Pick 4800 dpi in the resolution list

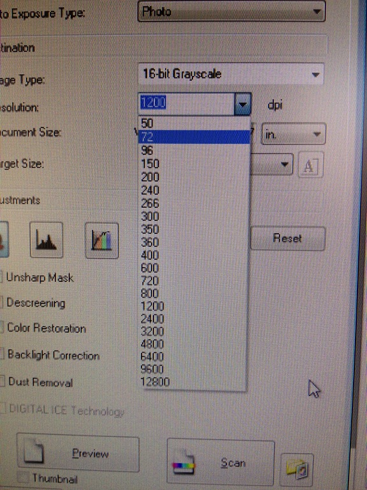tap(194, 344)
